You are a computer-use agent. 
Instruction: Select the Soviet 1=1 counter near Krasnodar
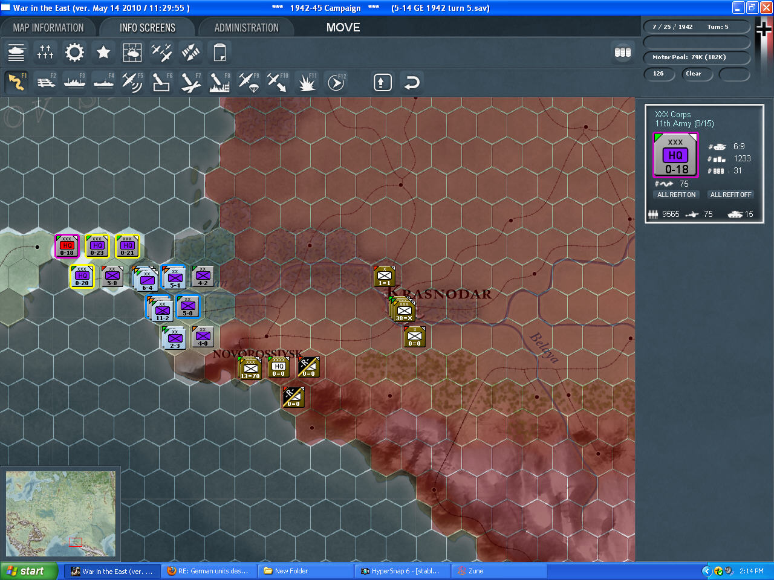point(384,276)
